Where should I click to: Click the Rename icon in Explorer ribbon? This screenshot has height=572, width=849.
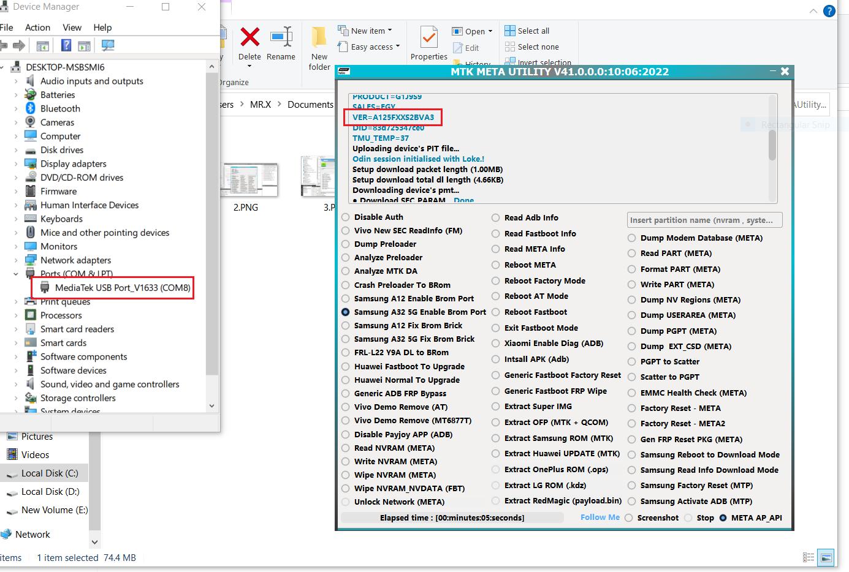pos(281,37)
